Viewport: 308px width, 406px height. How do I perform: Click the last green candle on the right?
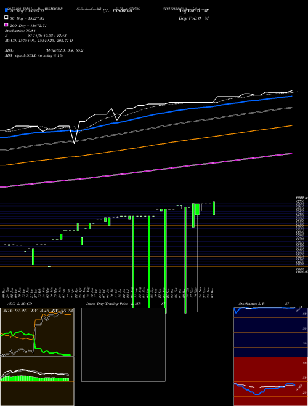214,208
